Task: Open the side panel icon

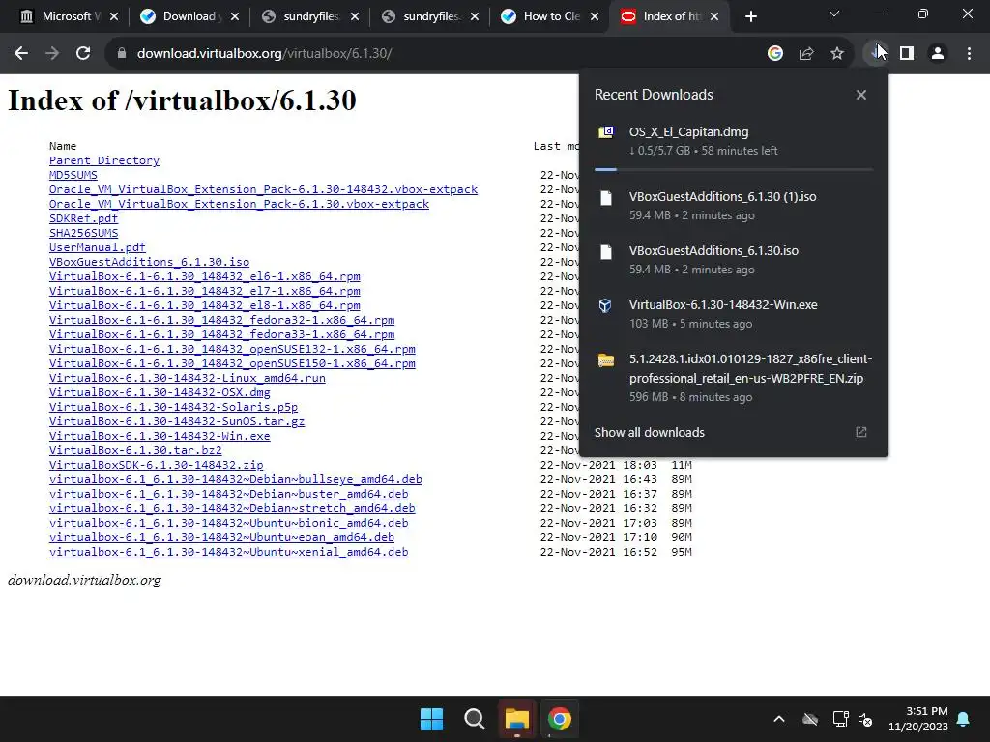Action: (x=907, y=54)
